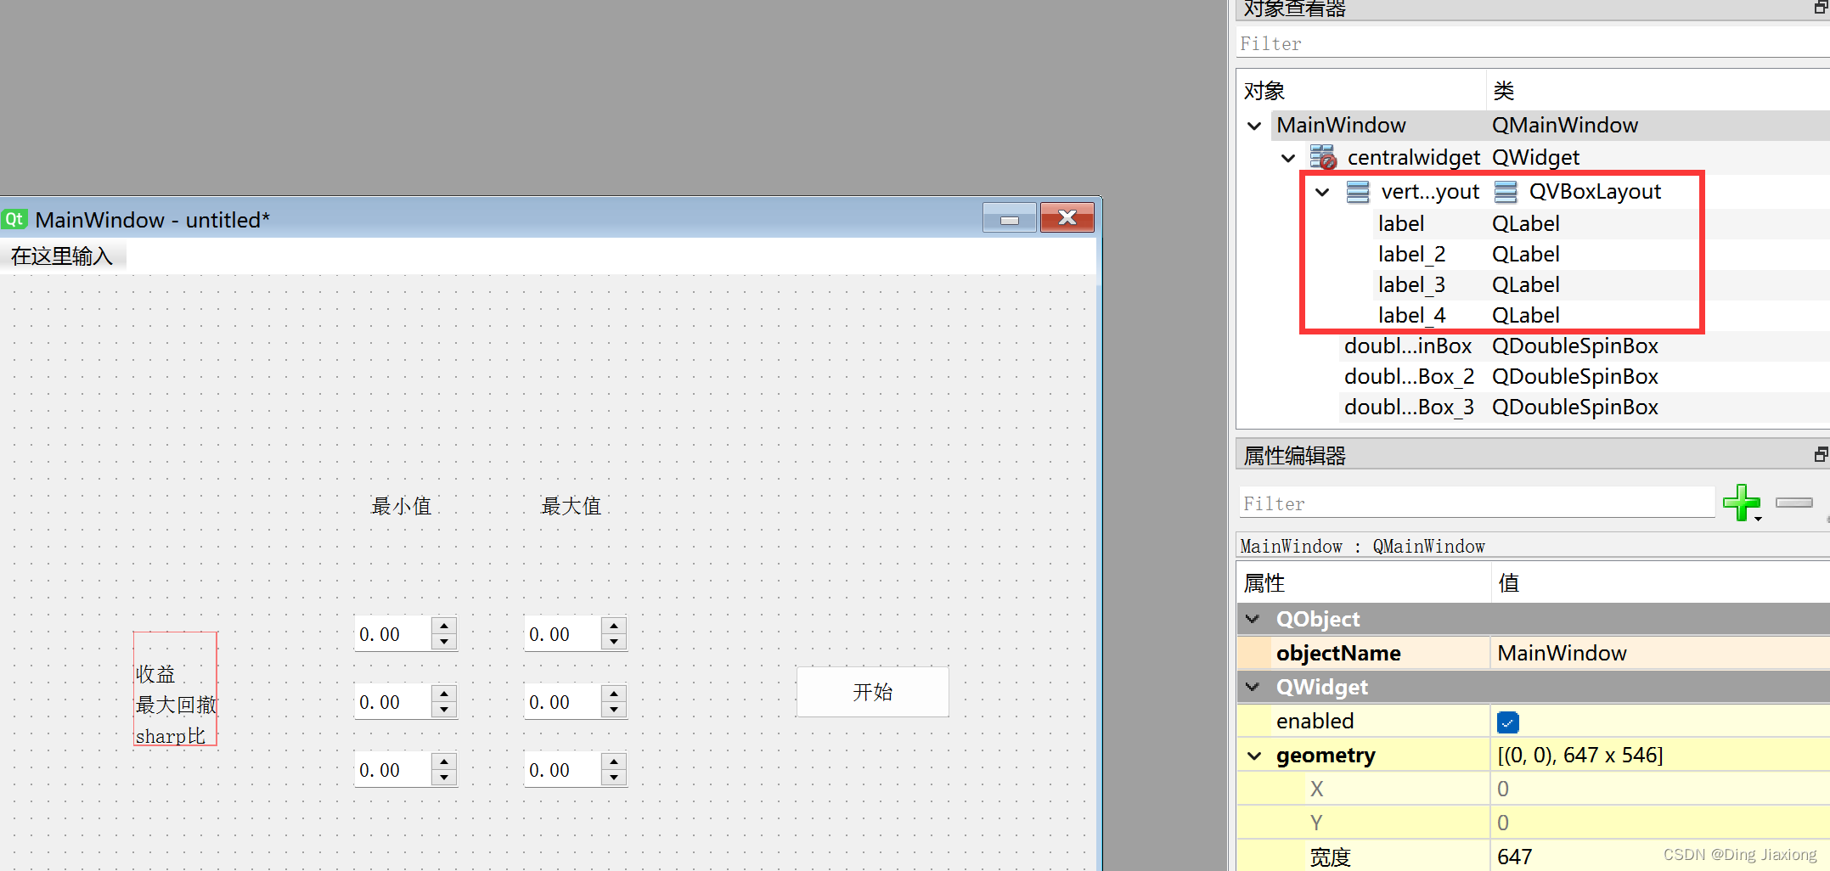Click third-row 0.00 field under 最小值
The image size is (1830, 871).
(393, 770)
